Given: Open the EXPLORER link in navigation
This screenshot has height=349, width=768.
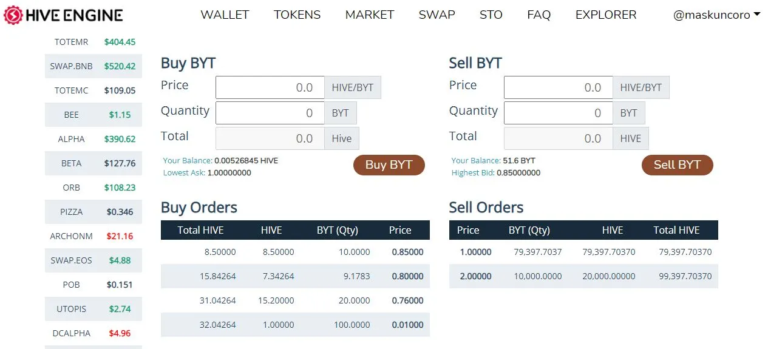Looking at the screenshot, I should click(x=605, y=15).
